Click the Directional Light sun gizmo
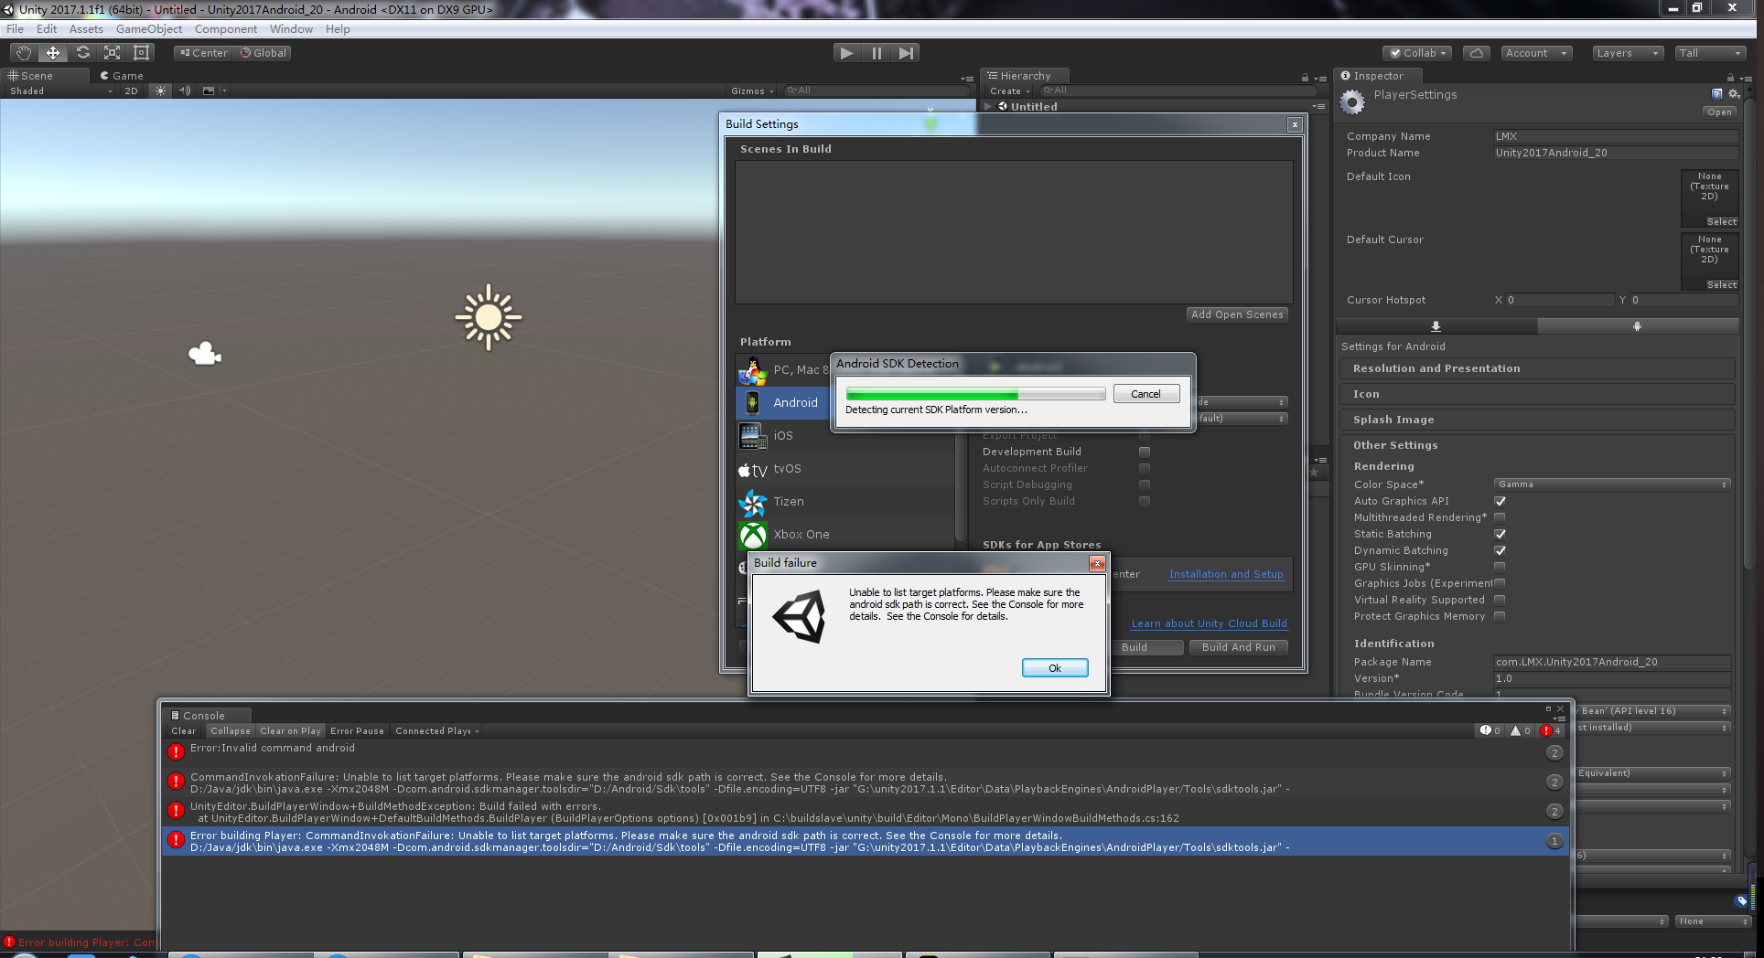Image resolution: width=1764 pixels, height=958 pixels. (x=489, y=317)
